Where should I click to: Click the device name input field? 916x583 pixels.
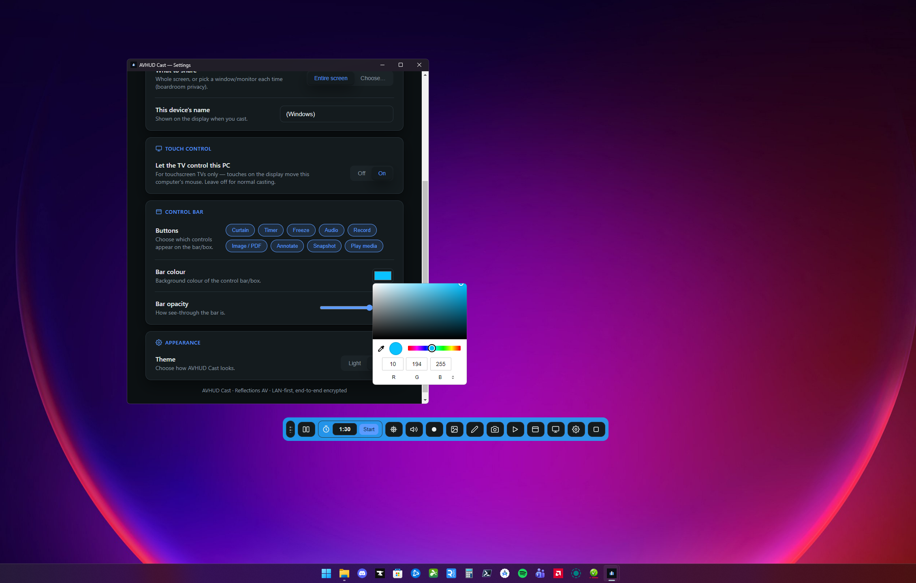(337, 114)
